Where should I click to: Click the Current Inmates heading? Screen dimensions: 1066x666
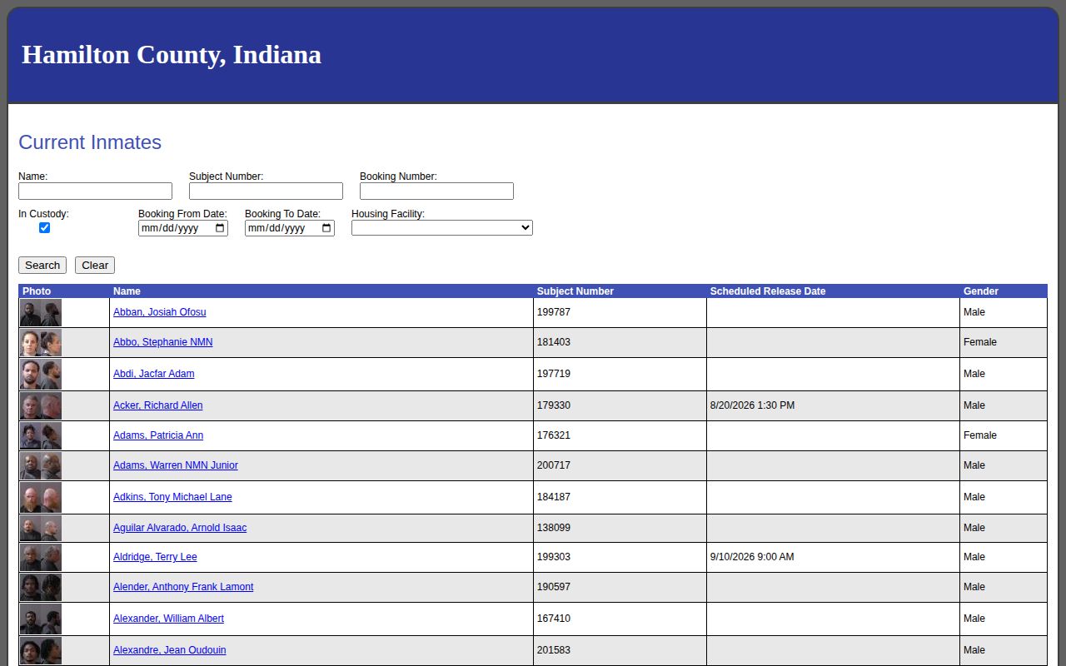click(90, 142)
